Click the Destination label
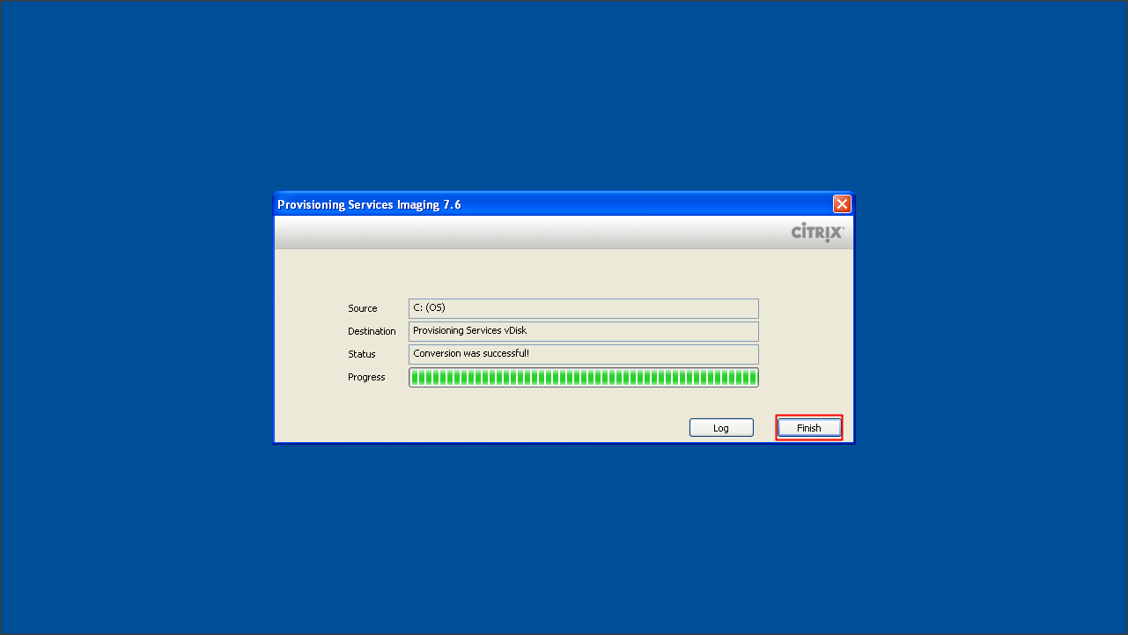Screen dimensions: 1128x635 (x=372, y=332)
